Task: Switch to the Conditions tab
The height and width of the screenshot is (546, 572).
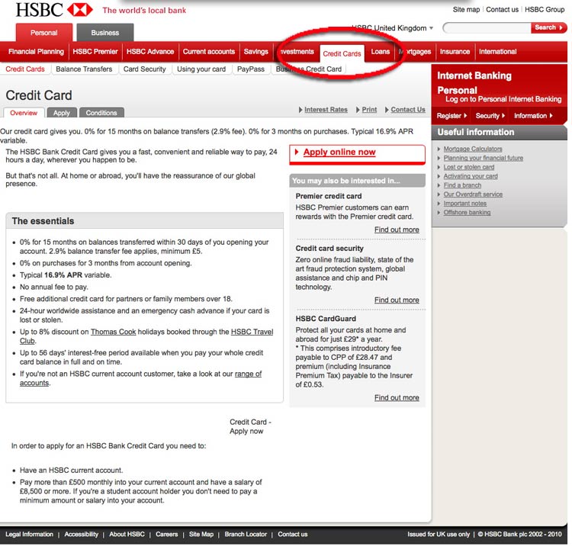Action: [101, 113]
